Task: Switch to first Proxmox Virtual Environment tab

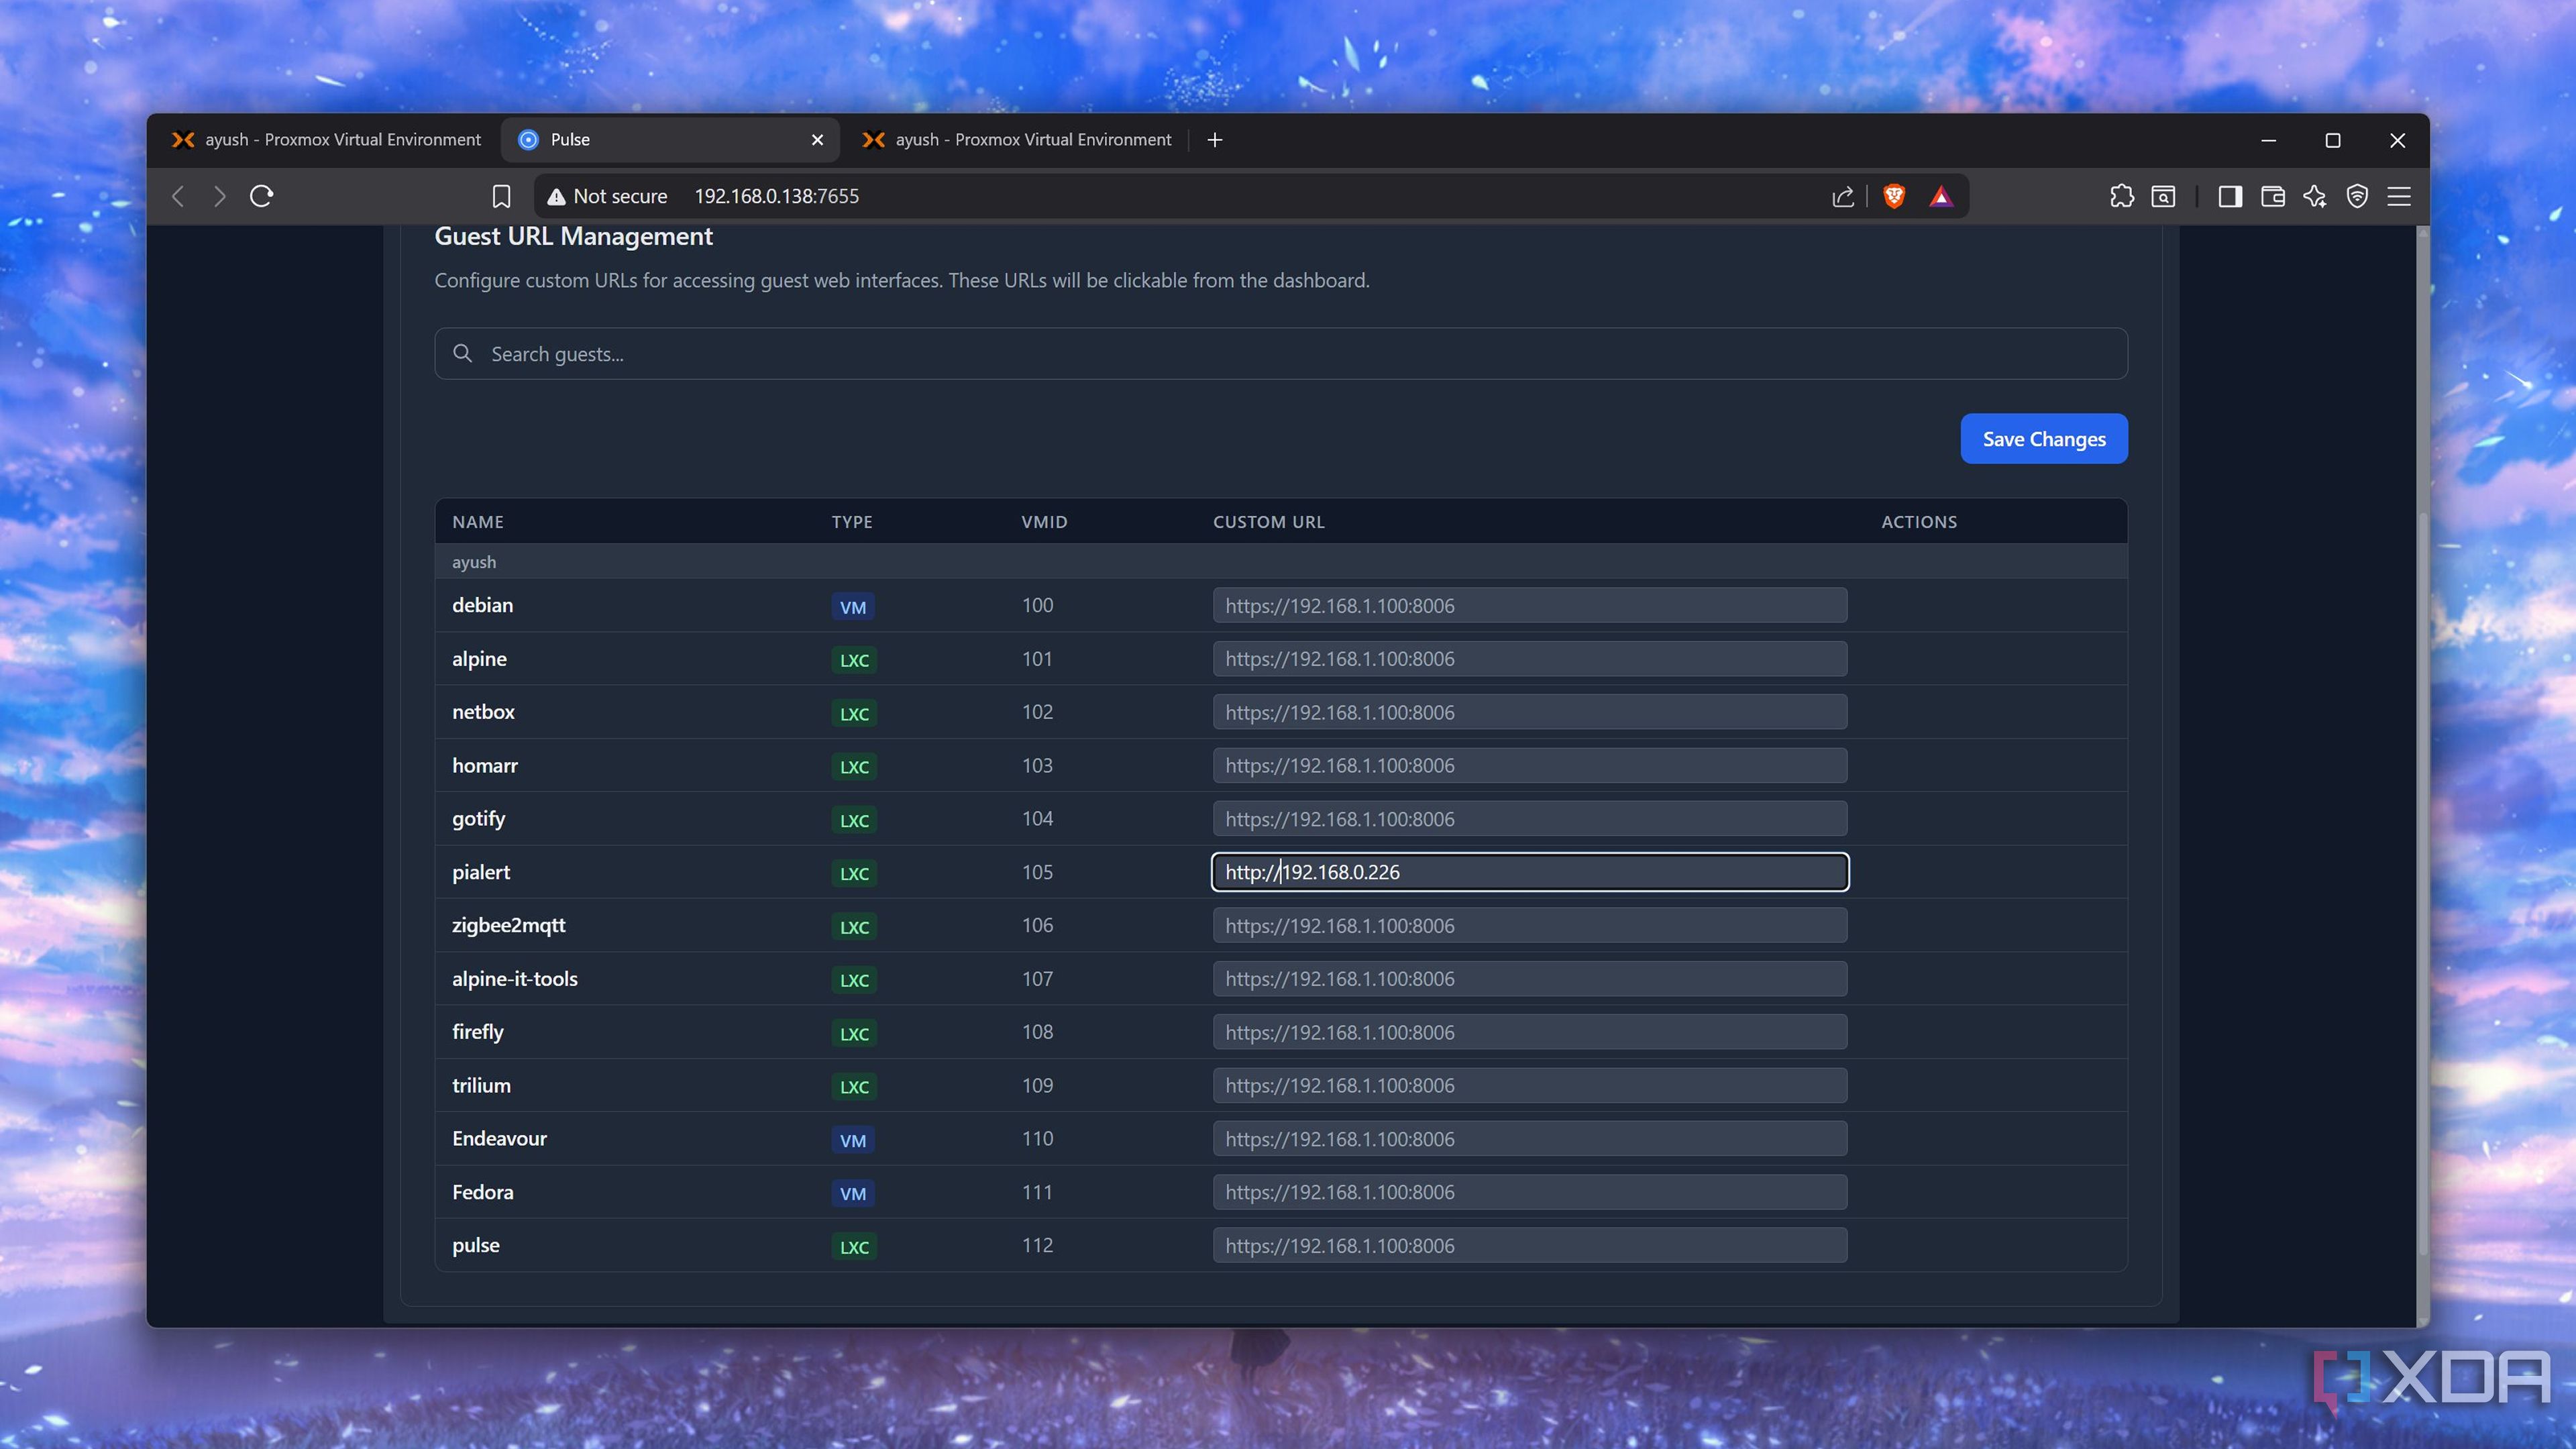Action: (326, 140)
